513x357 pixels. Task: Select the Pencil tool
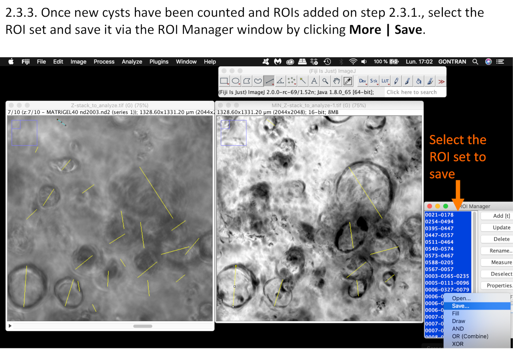pyautogui.click(x=396, y=81)
